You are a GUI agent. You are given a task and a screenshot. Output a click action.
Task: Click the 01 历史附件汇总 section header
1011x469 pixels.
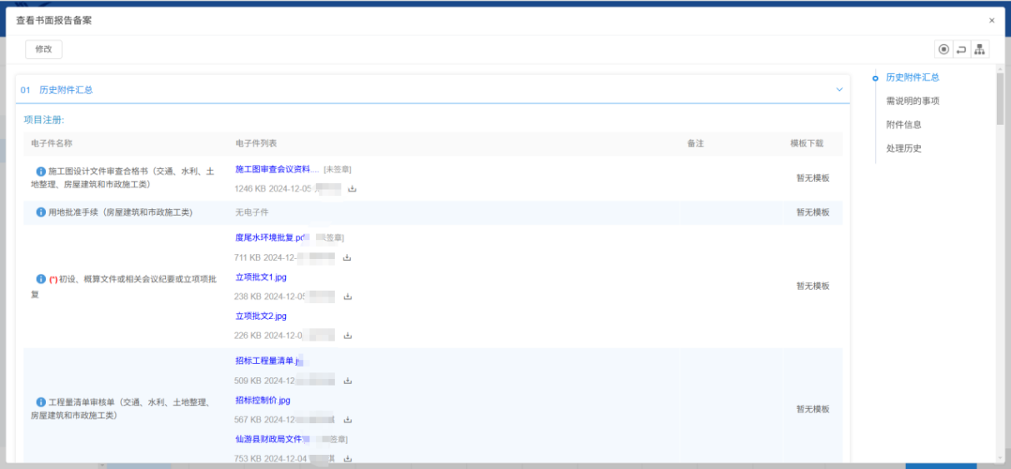66,89
